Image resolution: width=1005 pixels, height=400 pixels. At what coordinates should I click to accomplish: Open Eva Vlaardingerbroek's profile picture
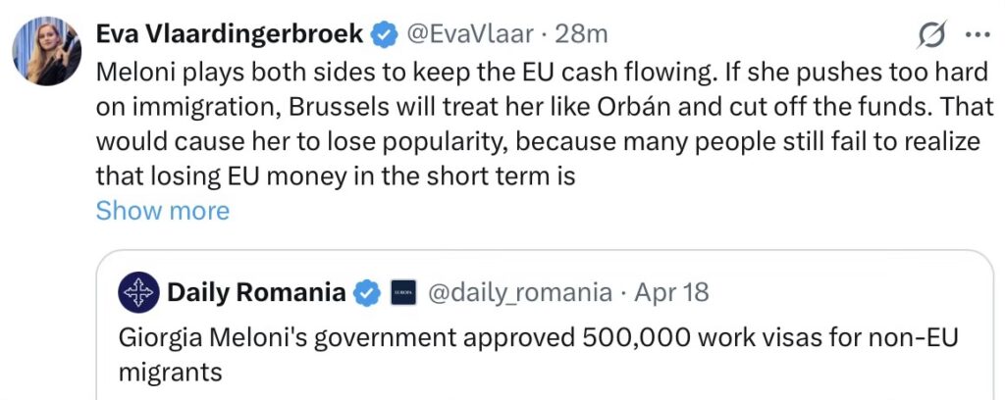pos(46,50)
